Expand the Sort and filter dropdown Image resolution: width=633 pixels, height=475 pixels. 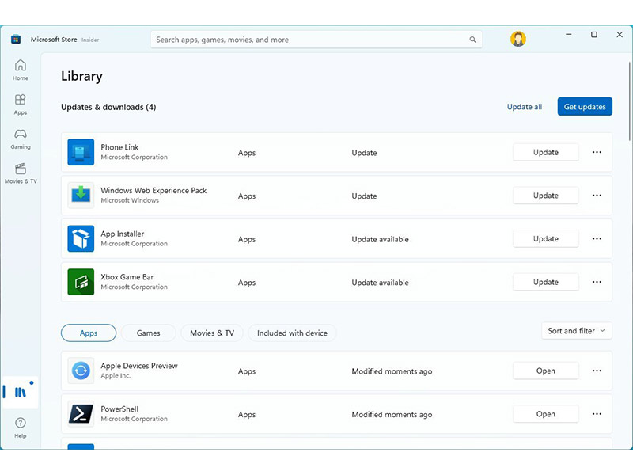577,331
